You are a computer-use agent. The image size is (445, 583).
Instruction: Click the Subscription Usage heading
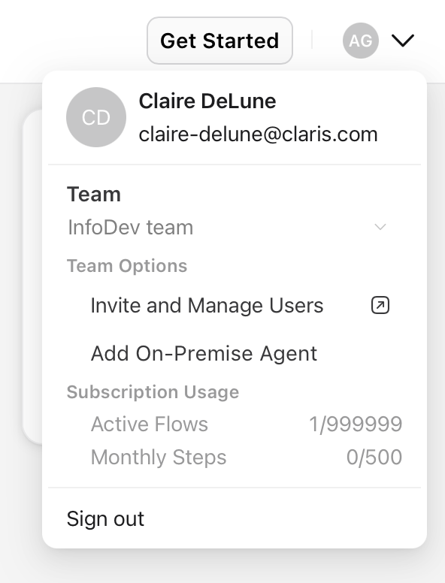point(153,392)
